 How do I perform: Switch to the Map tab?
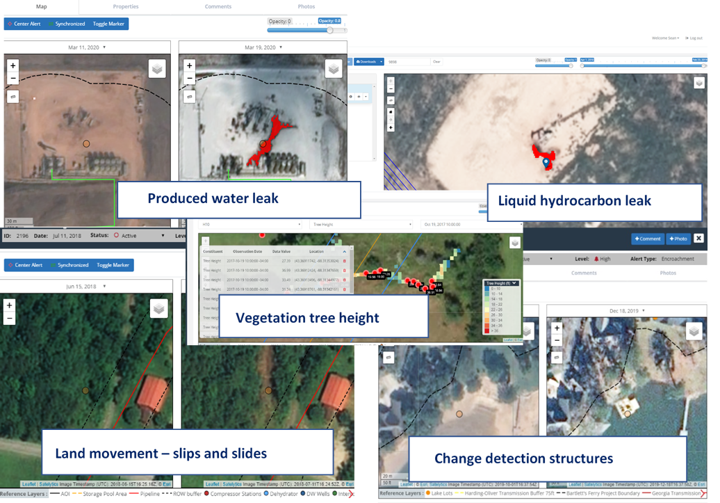click(41, 6)
